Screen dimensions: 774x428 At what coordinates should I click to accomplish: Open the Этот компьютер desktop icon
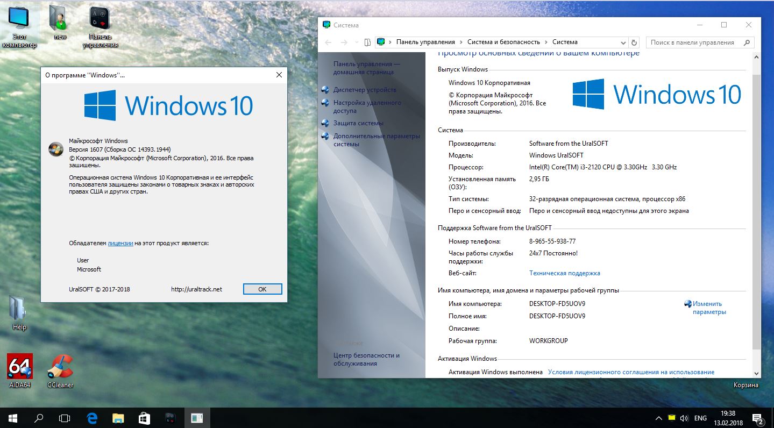pyautogui.click(x=19, y=27)
